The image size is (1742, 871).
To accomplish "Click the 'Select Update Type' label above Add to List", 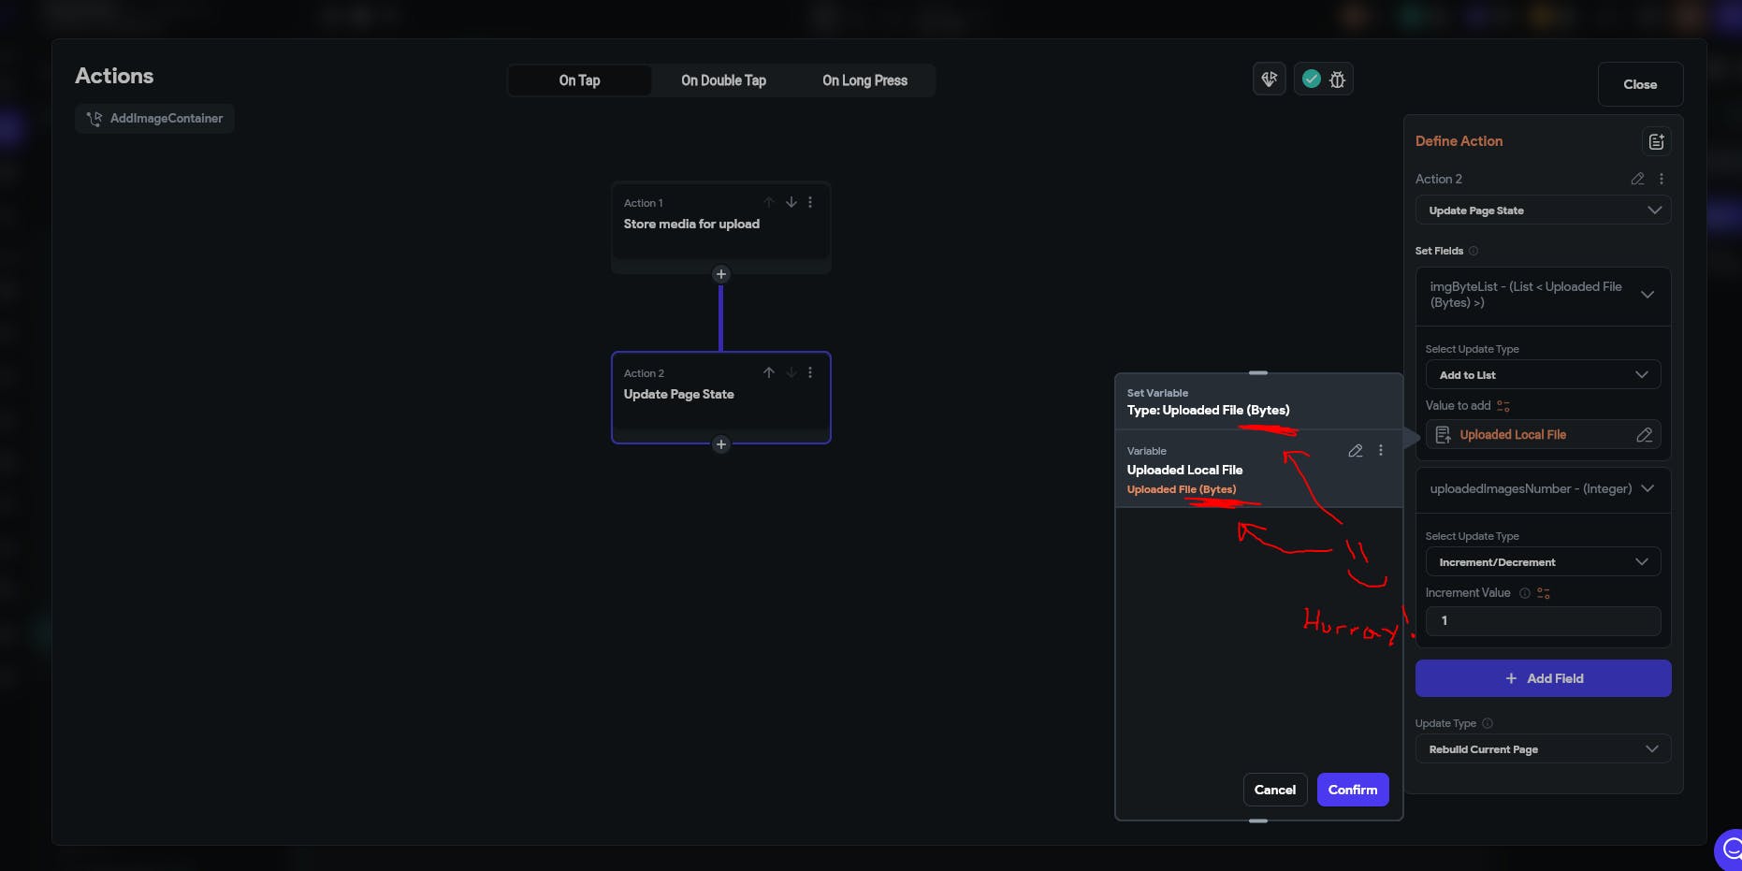I will [x=1472, y=349].
